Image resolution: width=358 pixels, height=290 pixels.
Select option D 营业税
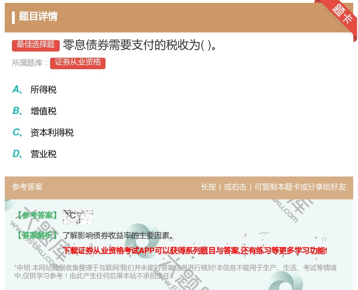pyautogui.click(x=34, y=154)
